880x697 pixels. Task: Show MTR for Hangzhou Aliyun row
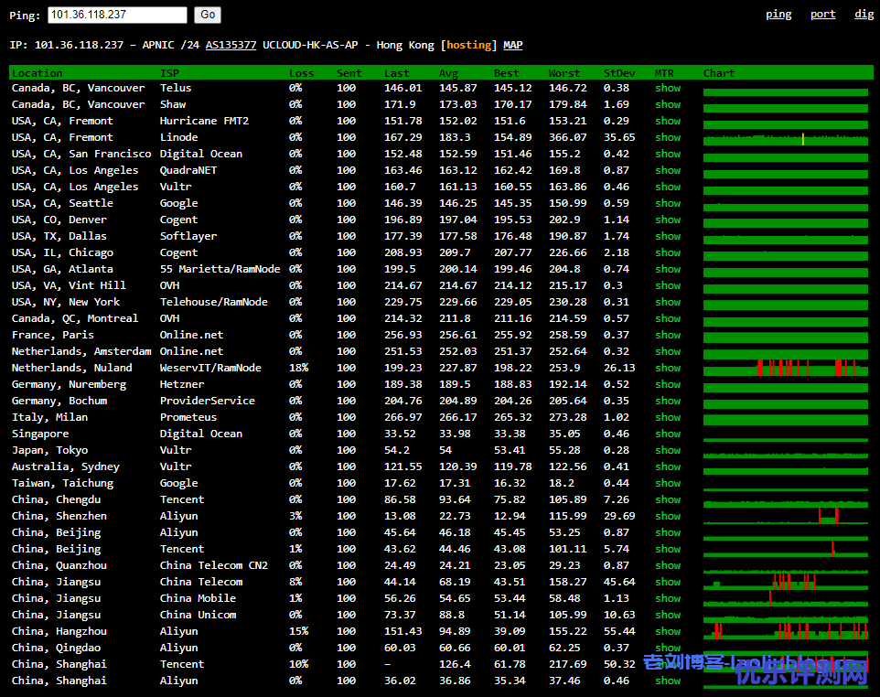[668, 631]
